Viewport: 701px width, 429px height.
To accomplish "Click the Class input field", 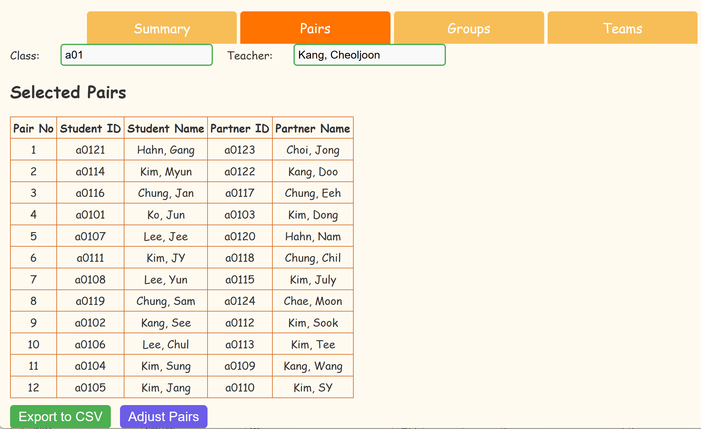I will coord(136,55).
